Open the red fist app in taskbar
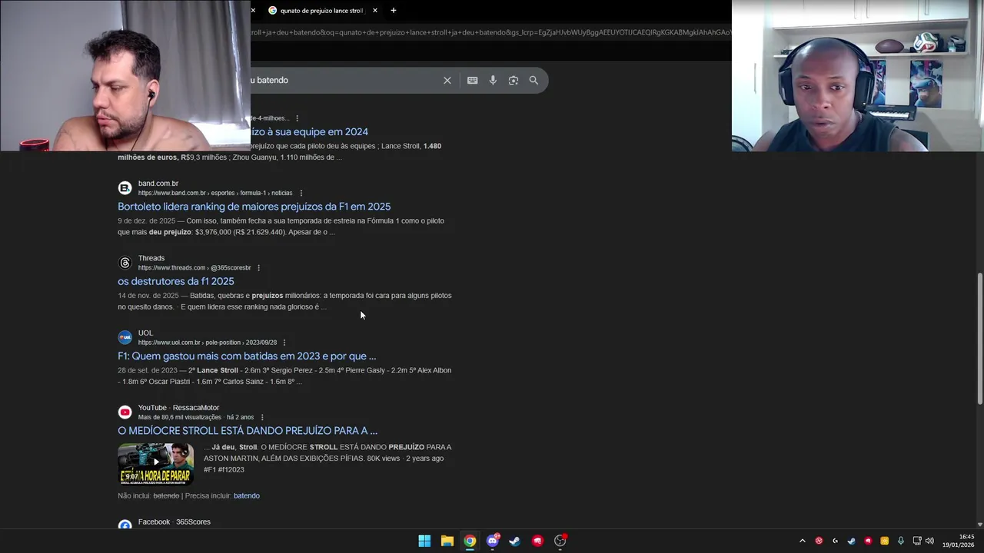The width and height of the screenshot is (984, 553). (537, 541)
